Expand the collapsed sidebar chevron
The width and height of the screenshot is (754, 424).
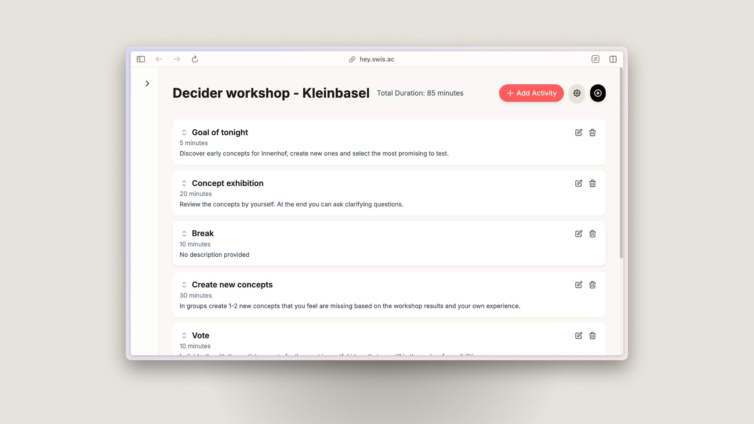coord(147,84)
